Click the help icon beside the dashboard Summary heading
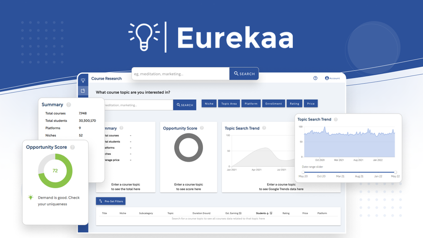The height and width of the screenshot is (238, 423). [121, 128]
